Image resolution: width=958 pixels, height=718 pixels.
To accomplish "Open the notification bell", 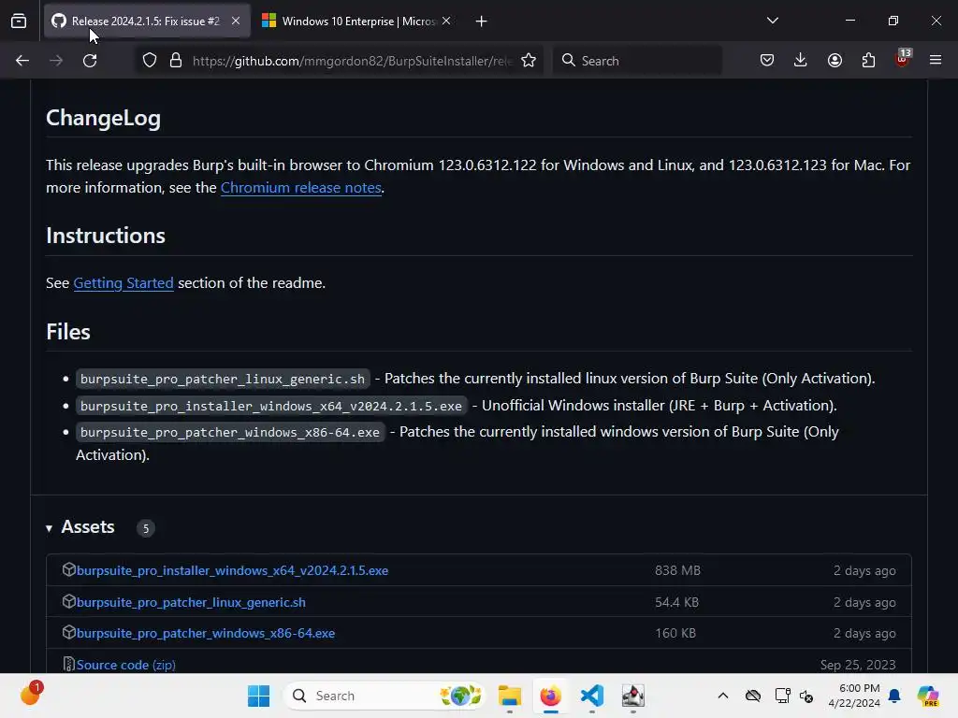I will tap(894, 696).
